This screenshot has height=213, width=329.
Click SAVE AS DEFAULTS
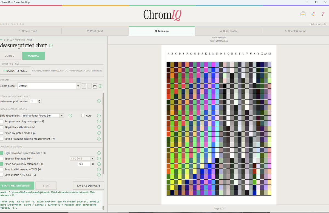[89, 186]
